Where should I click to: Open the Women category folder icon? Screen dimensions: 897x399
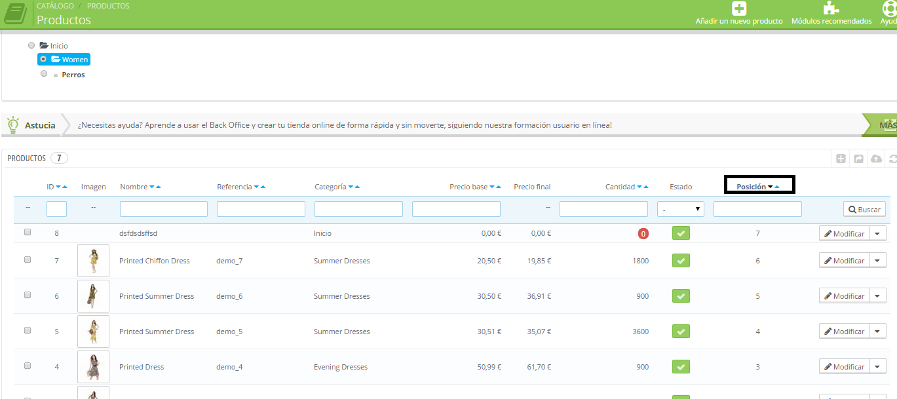coord(56,60)
